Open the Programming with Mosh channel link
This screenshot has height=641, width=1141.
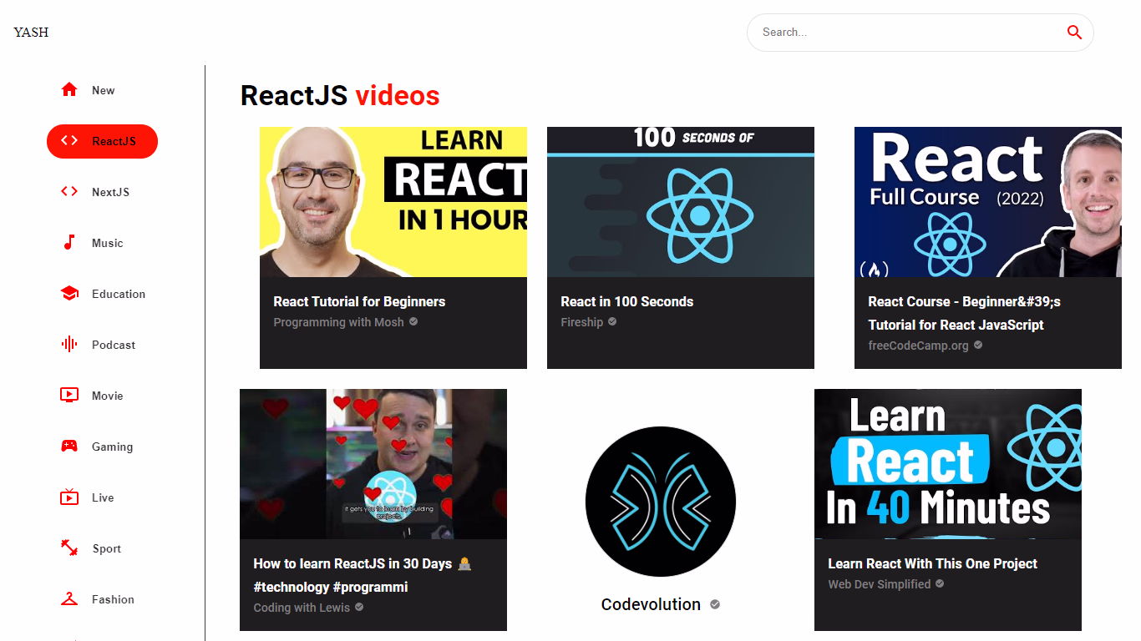(338, 322)
